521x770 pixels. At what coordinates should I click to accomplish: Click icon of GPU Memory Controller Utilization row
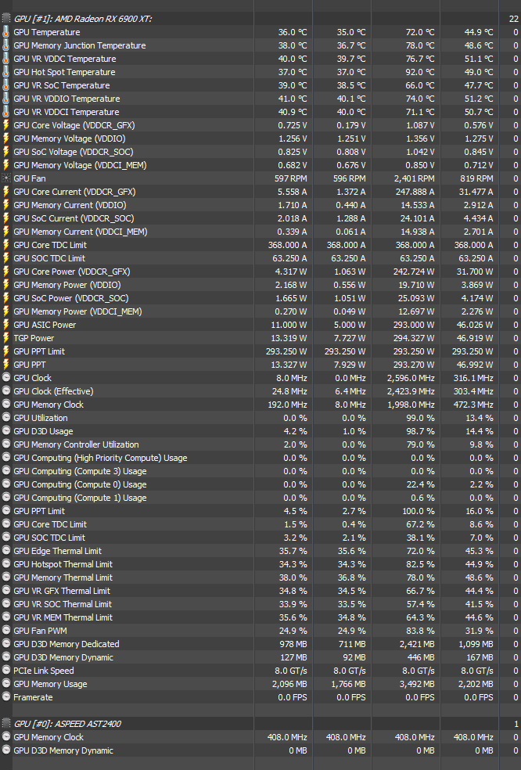pyautogui.click(x=6, y=444)
